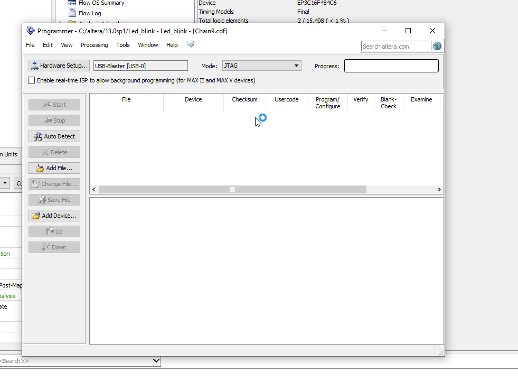Close the Programmer window

(432, 31)
